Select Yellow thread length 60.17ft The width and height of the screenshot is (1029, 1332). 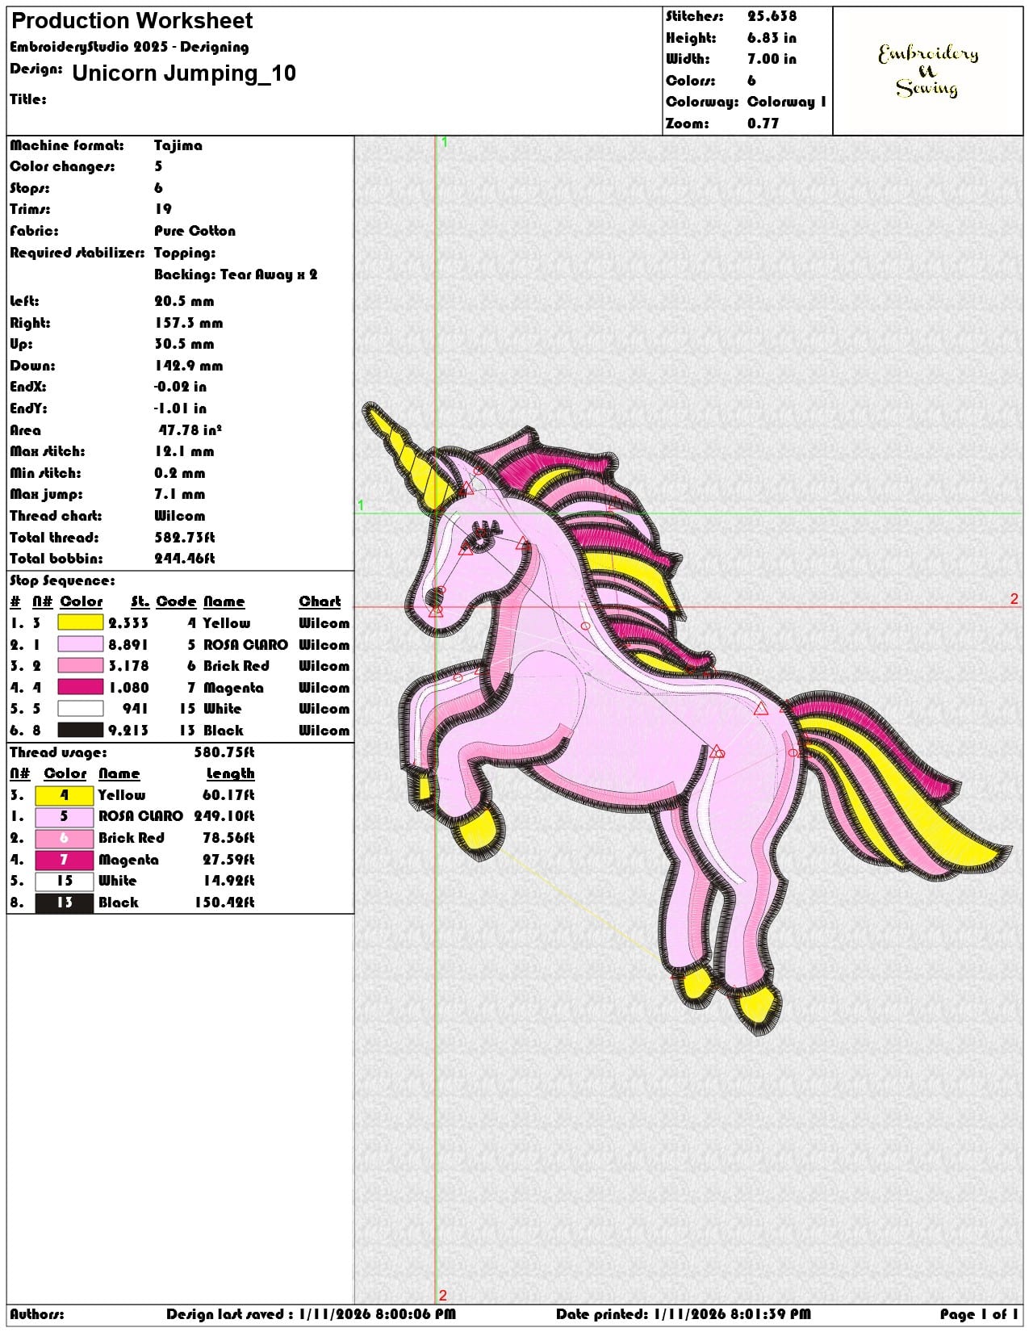(x=228, y=795)
